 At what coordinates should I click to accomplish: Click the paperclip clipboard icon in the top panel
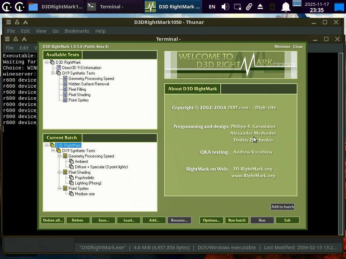click(249, 7)
